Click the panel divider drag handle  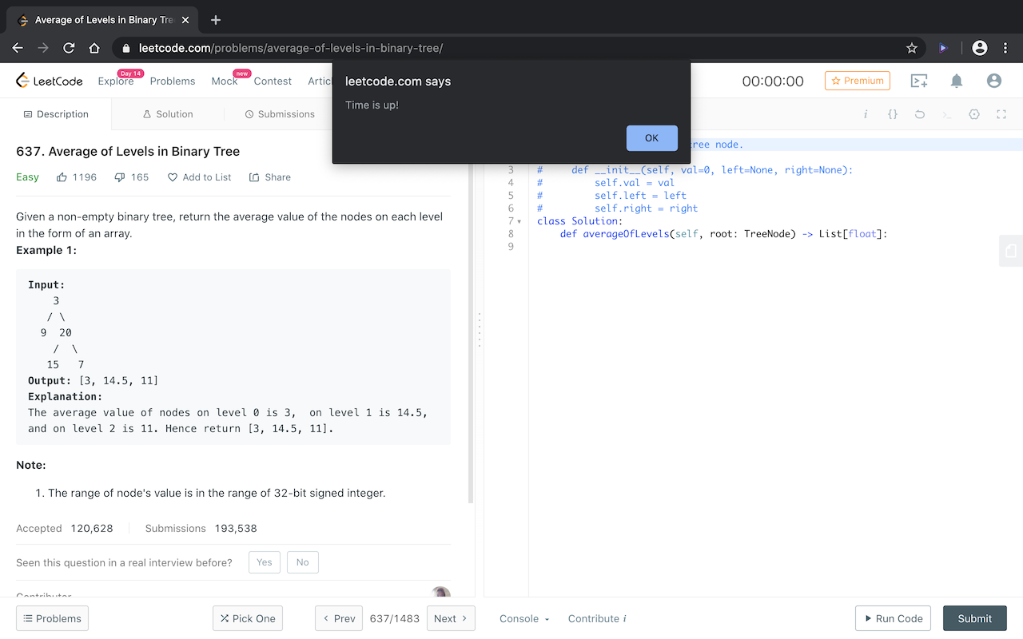pyautogui.click(x=479, y=329)
